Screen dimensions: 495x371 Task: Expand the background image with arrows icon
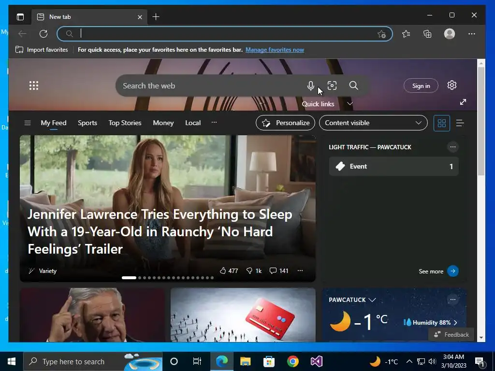pos(463,102)
